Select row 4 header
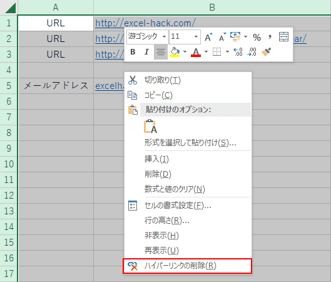This screenshot has width=331, height=282. pyautogui.click(x=9, y=70)
